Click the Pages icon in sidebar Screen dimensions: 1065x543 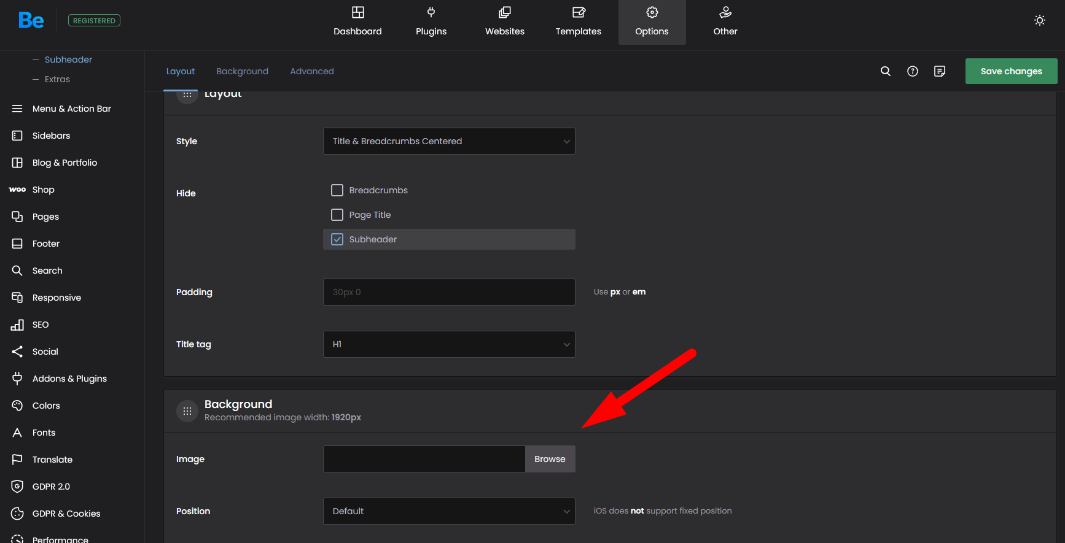(x=17, y=217)
